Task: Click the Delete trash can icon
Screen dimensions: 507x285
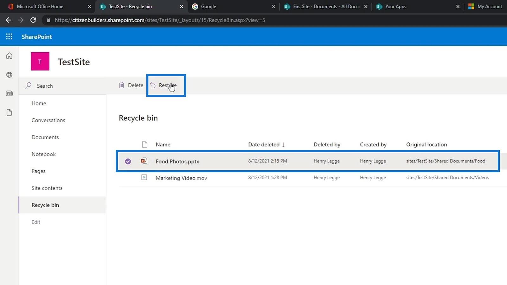Action: [x=122, y=85]
